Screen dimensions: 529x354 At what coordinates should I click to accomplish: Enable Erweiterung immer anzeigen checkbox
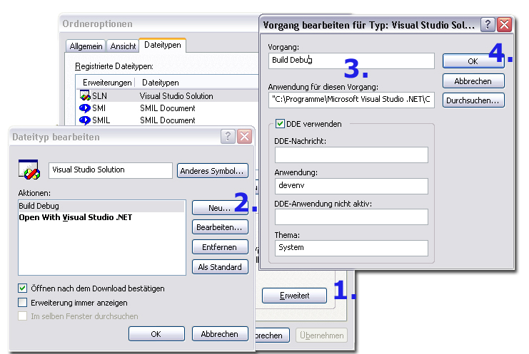[x=23, y=303]
